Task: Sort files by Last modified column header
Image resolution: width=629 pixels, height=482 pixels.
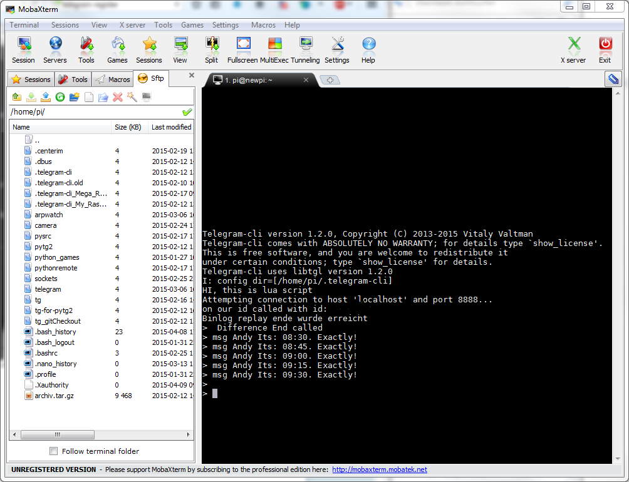Action: click(x=171, y=127)
